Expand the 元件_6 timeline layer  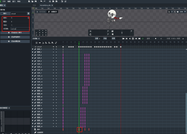point(33,55)
